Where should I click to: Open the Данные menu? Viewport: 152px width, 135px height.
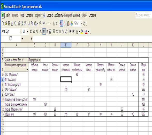click(77, 15)
